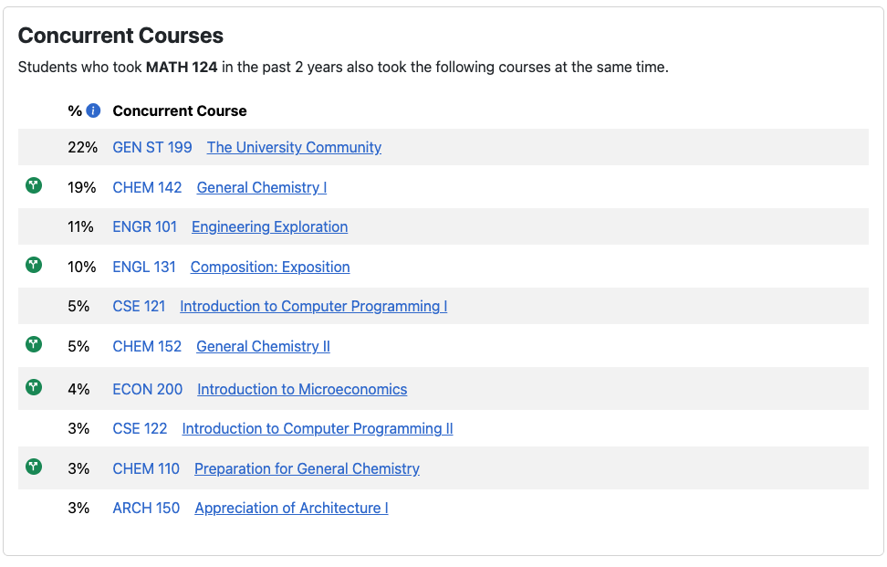Open the CSE 122 course page
887x567 pixels.
tap(140, 428)
